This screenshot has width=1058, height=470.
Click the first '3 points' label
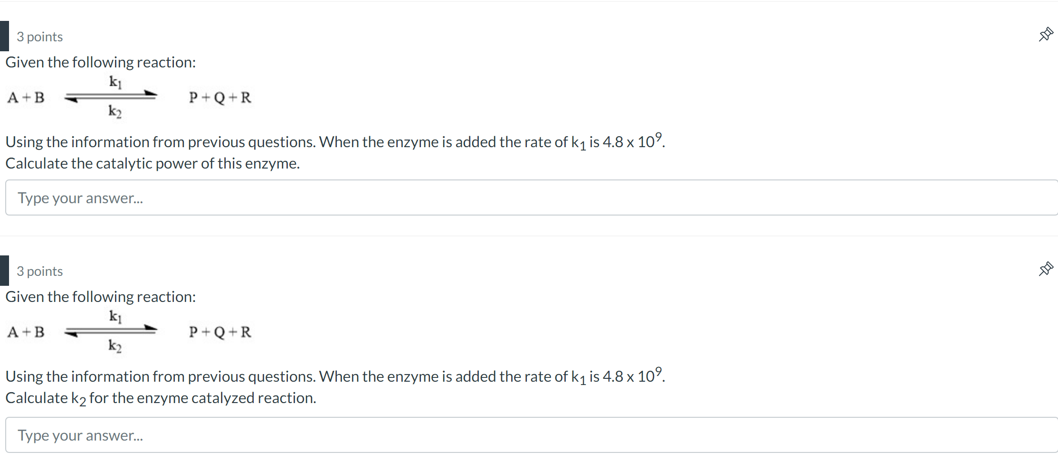point(40,37)
